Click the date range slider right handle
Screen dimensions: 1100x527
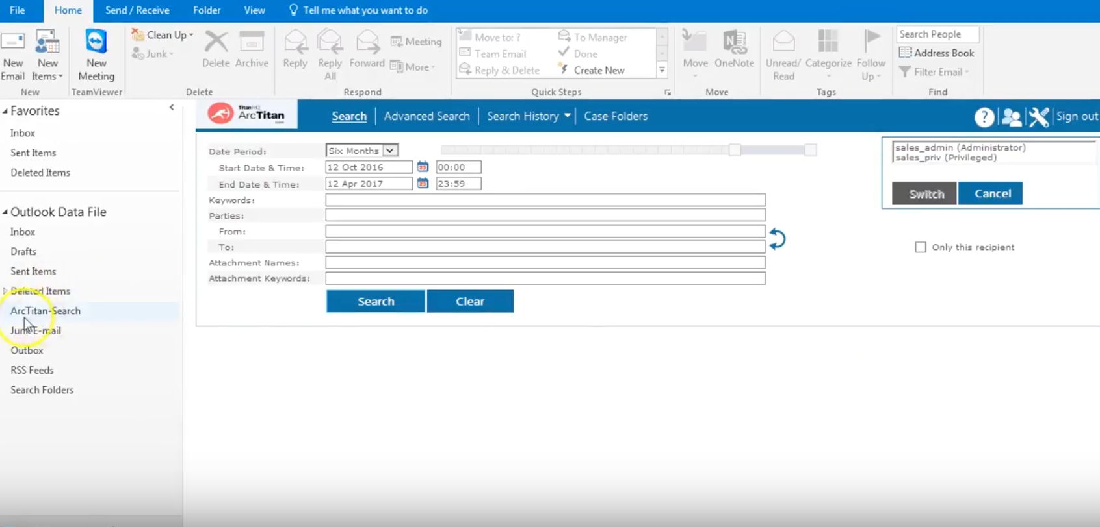point(810,150)
